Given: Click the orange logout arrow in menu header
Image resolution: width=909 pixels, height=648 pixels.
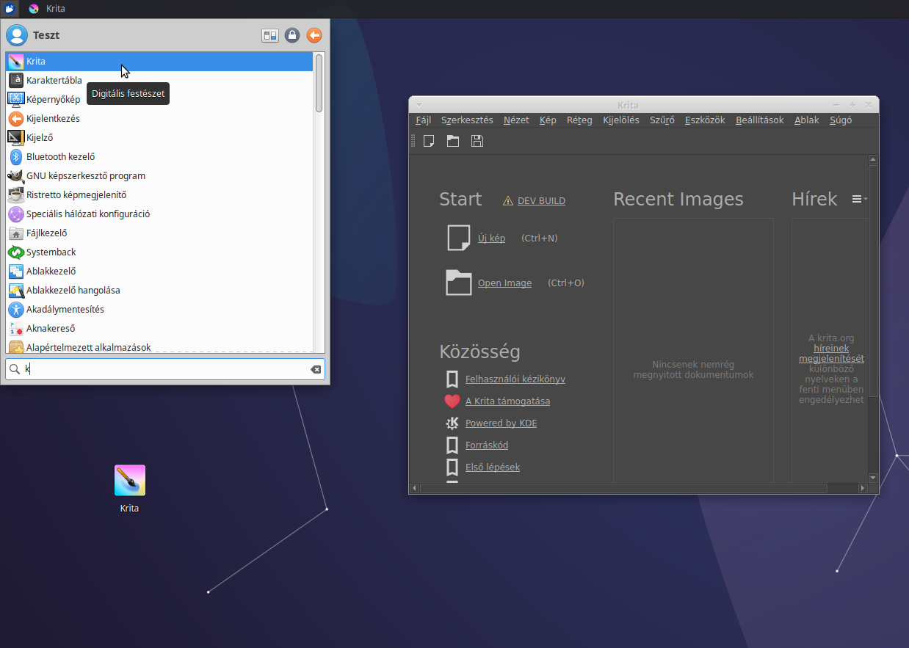Looking at the screenshot, I should click(314, 35).
